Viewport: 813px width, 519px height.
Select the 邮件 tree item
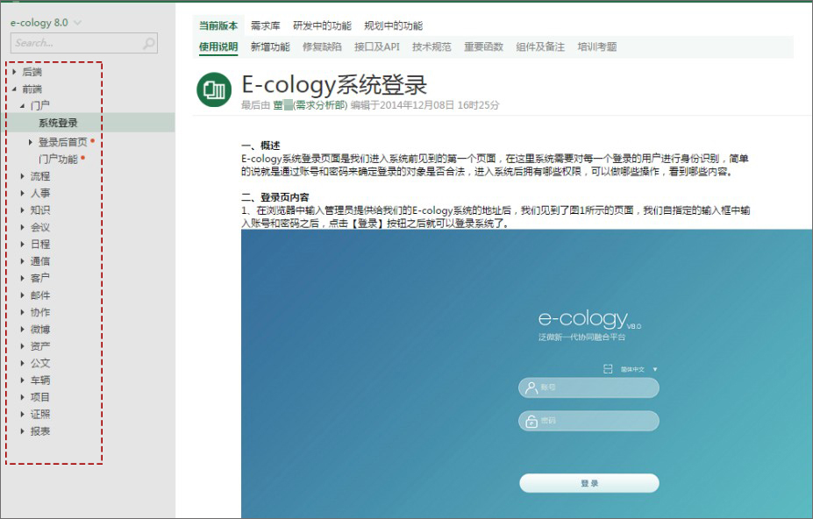(x=40, y=295)
